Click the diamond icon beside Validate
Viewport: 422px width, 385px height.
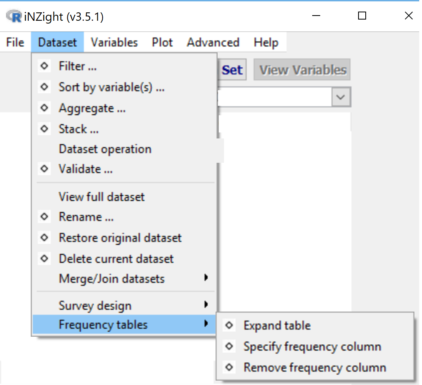44,168
